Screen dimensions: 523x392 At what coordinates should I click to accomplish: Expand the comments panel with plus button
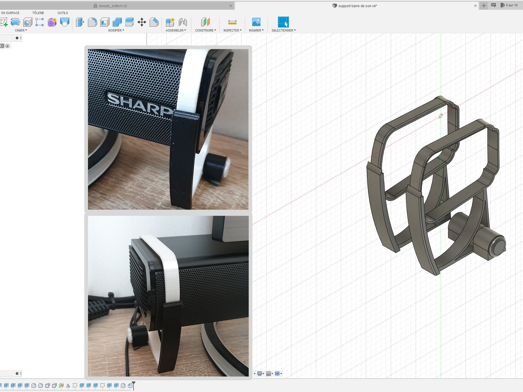click(17, 373)
